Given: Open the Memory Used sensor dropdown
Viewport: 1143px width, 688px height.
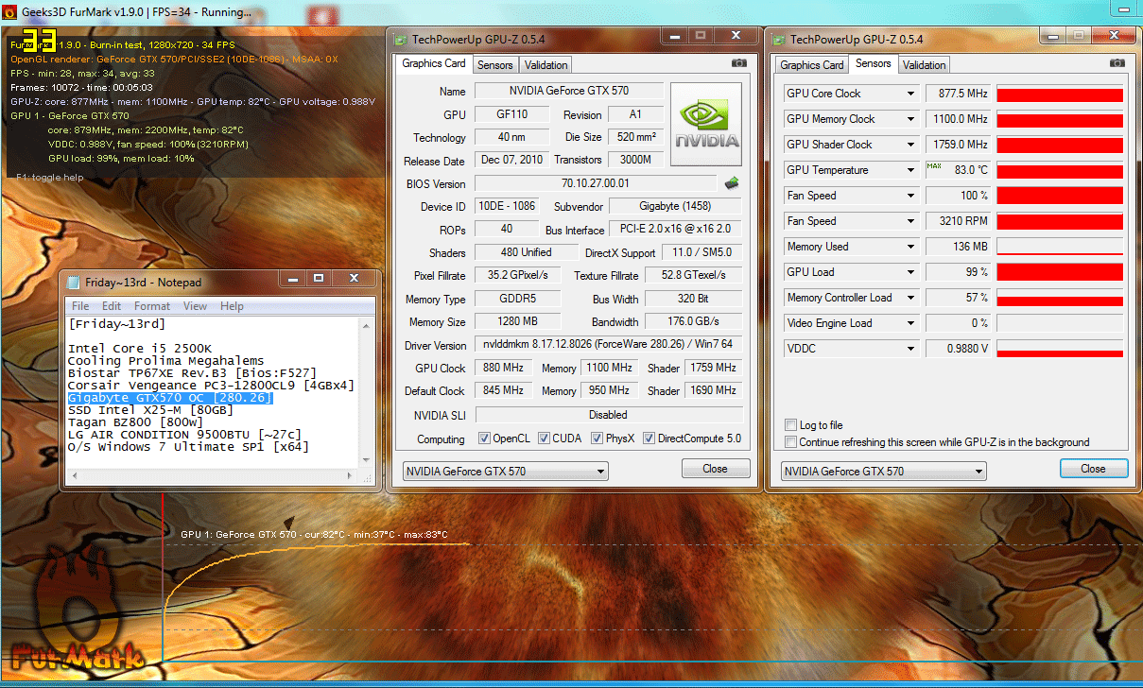Looking at the screenshot, I should pyautogui.click(x=911, y=247).
